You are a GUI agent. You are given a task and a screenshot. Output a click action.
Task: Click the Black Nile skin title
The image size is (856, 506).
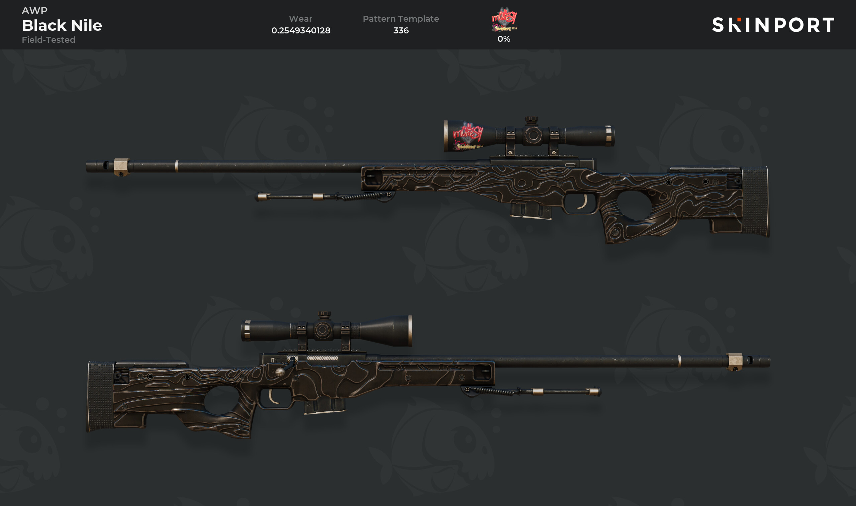point(62,25)
